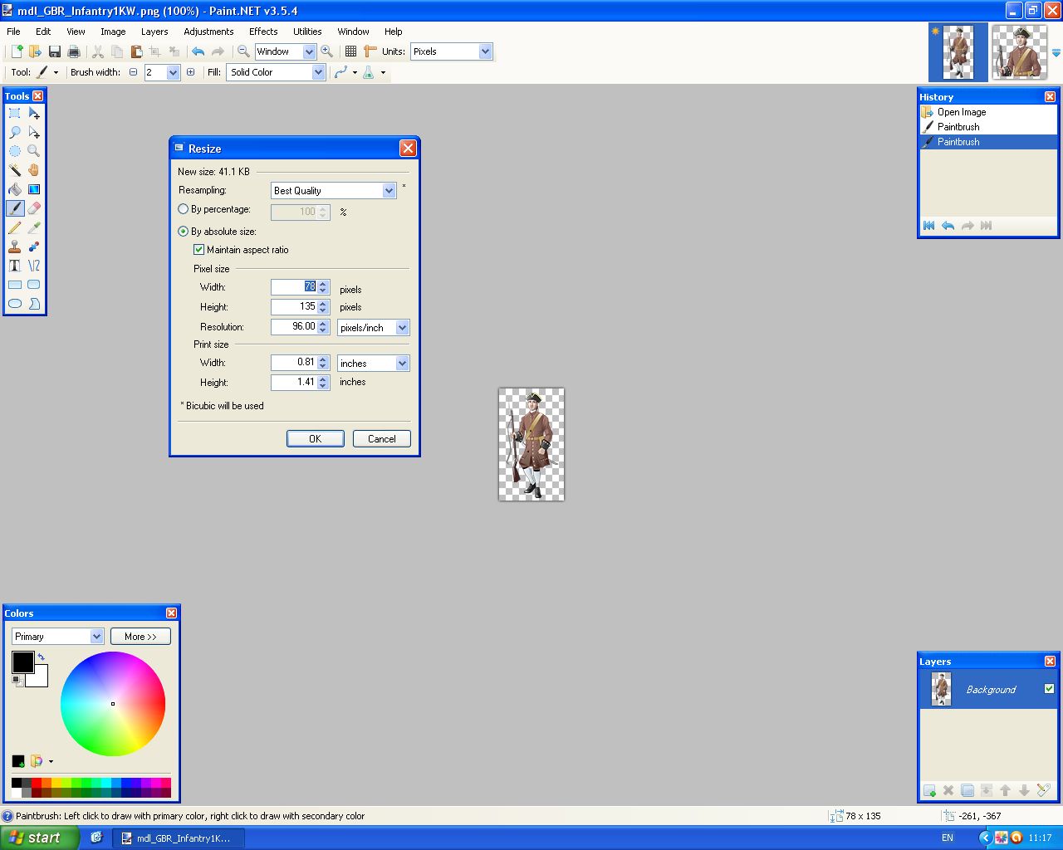Screen dimensions: 1063x850
Task: Click the Save icon in toolbar
Action: 55,51
